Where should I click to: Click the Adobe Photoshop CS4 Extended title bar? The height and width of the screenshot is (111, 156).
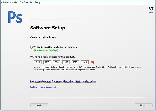pyautogui.click(x=21, y=2)
